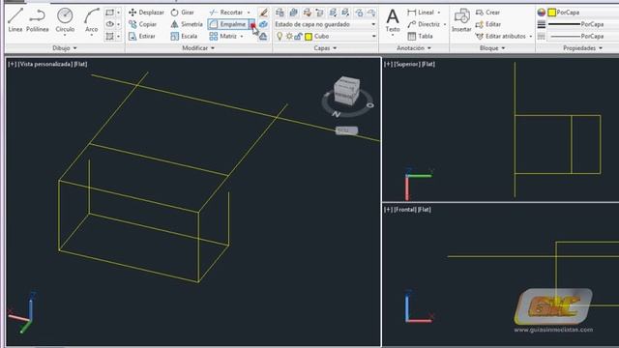Expand the Bloque panel
Screen dimensions: 619x348
click(x=492, y=48)
